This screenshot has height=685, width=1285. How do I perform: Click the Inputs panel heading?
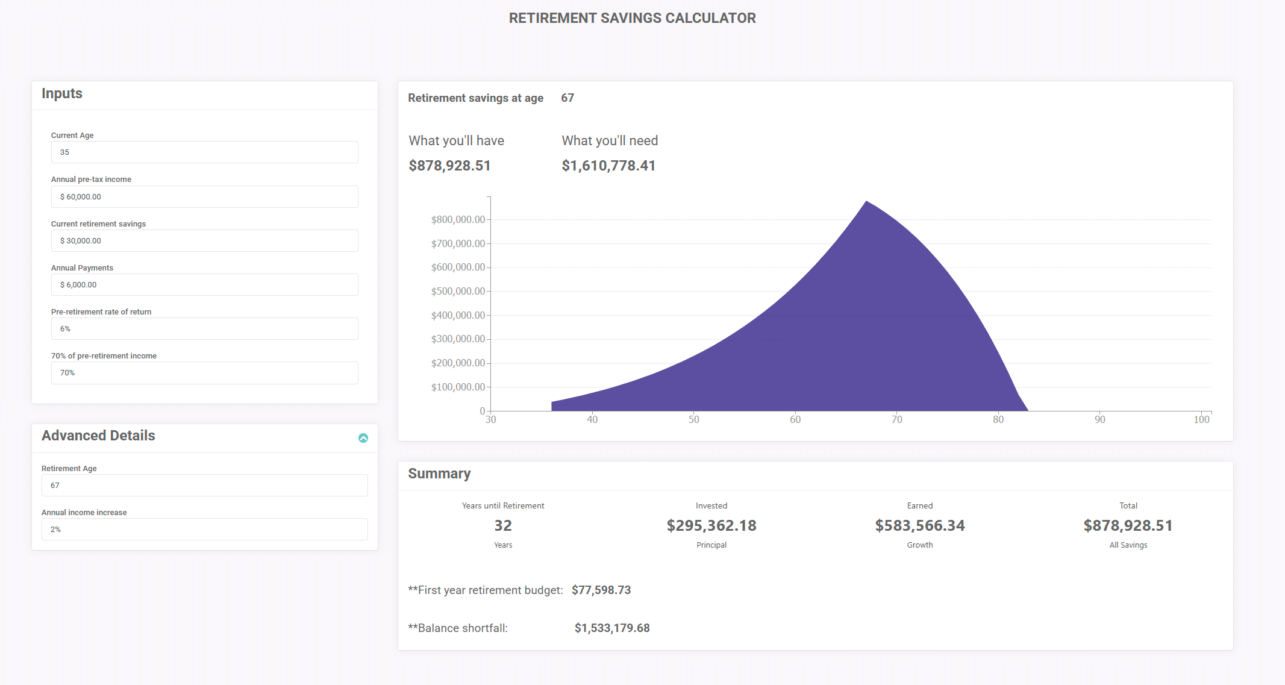(x=62, y=93)
